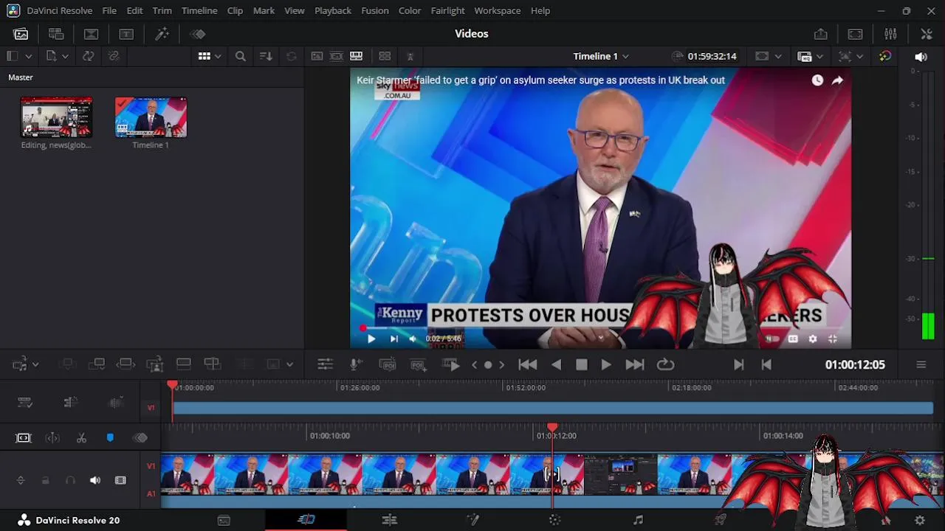Open the Effects magic wand panel
The width and height of the screenshot is (945, 531).
[x=162, y=34]
